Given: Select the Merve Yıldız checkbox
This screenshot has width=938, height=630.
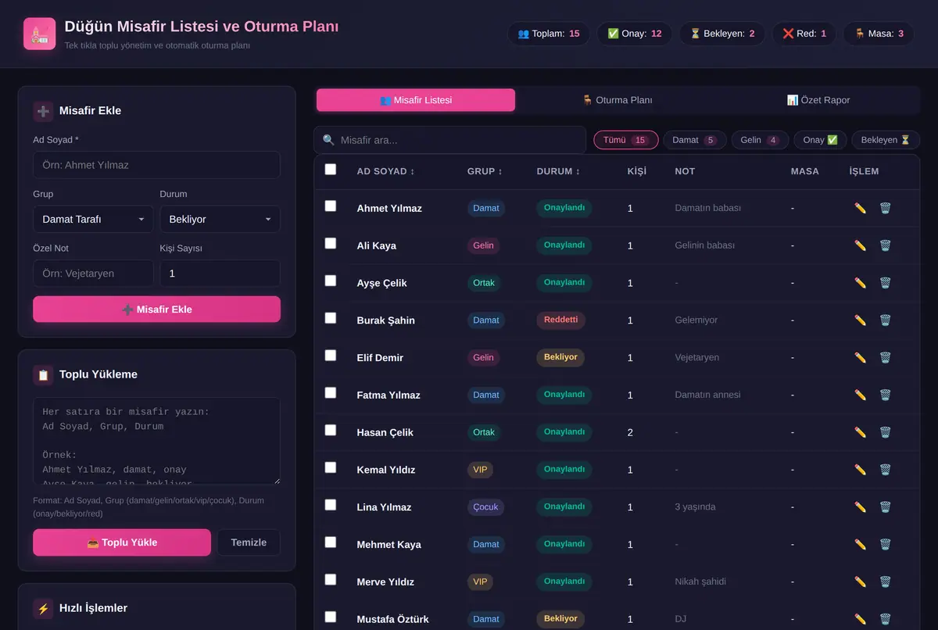Looking at the screenshot, I should [331, 579].
